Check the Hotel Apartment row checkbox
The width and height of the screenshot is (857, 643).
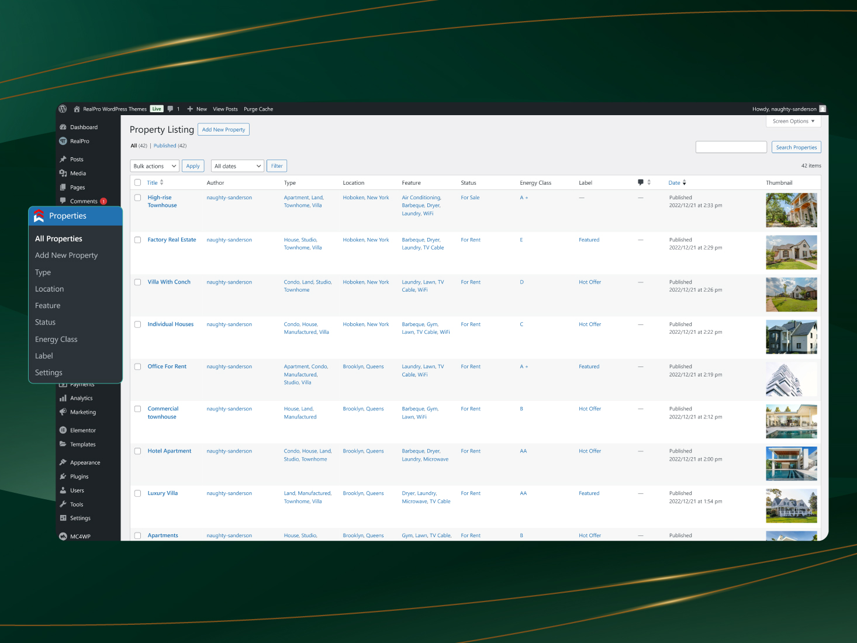coord(138,451)
